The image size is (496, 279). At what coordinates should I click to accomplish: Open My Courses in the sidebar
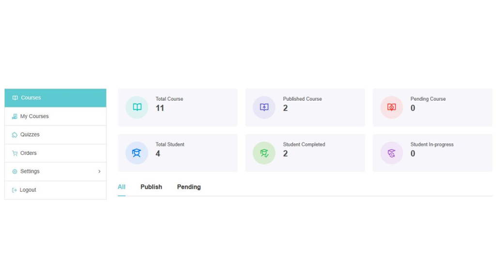tap(34, 116)
